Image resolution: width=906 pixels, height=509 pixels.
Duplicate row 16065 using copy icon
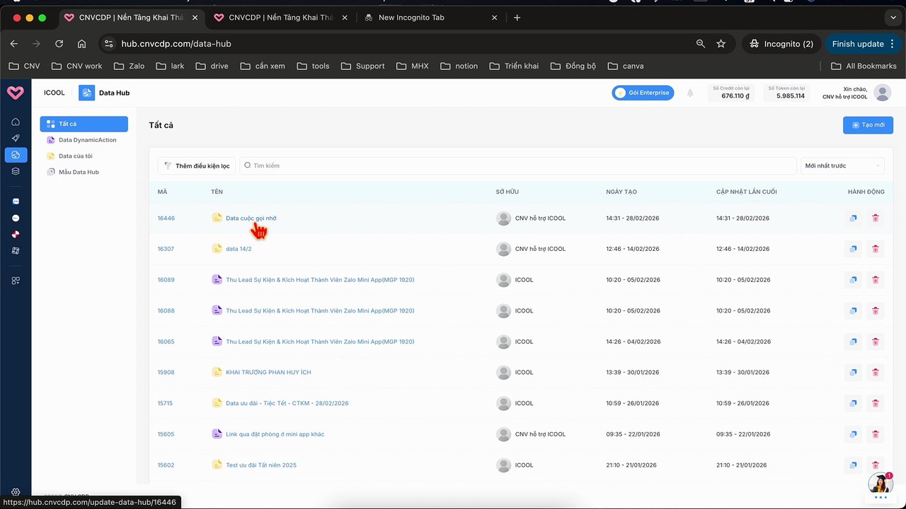pos(853,341)
